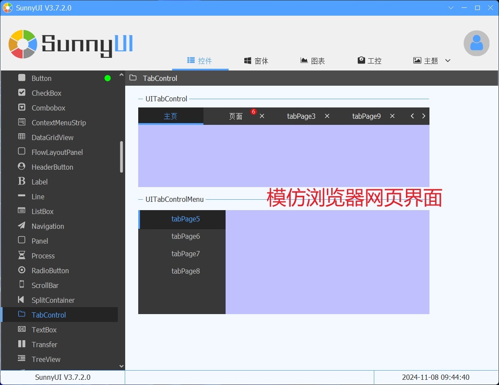499x385 pixels.
Task: Click the ScrollBar sidebar icon
Action: (x=22, y=285)
